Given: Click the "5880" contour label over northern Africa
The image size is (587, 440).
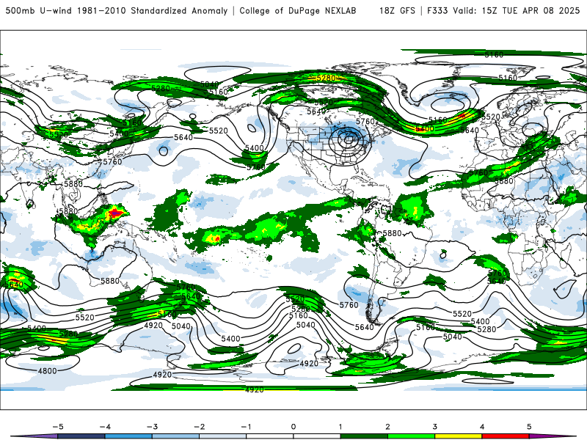Looking at the screenshot, I should (x=503, y=180).
